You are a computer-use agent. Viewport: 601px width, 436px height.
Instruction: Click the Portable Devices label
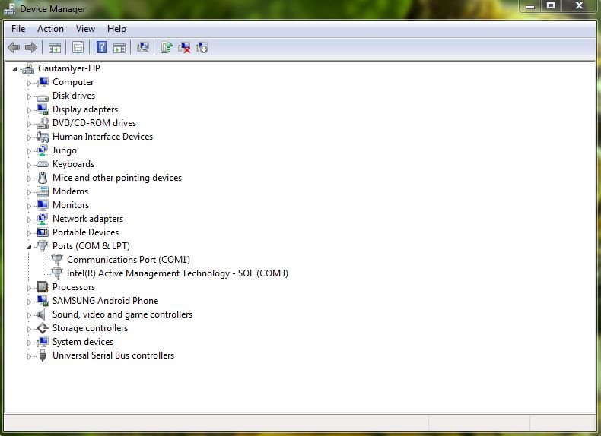coord(85,232)
